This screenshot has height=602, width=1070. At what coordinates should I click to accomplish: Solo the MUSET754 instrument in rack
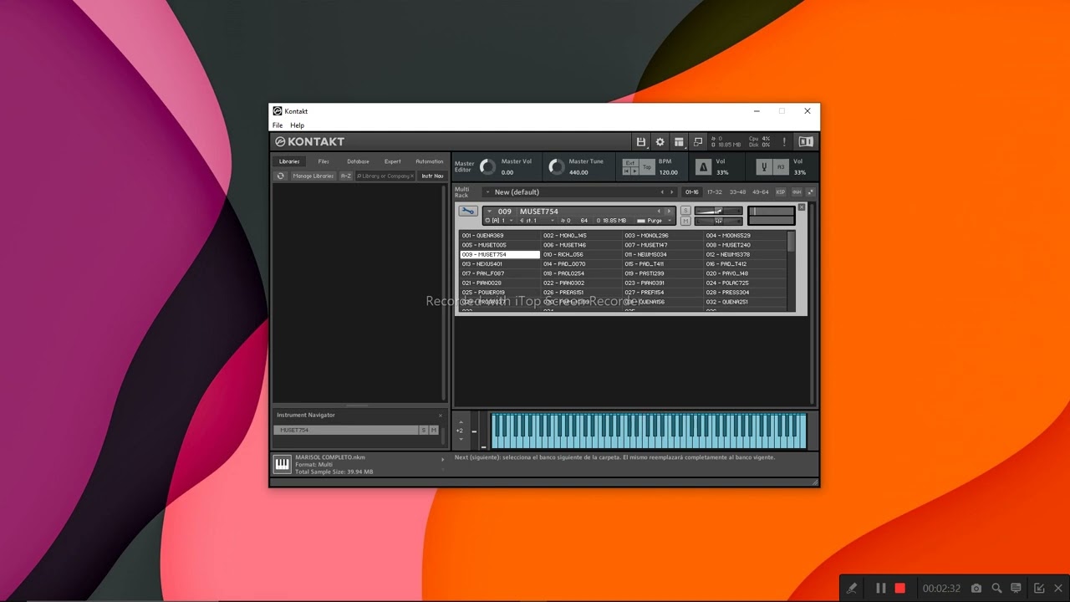tap(685, 211)
